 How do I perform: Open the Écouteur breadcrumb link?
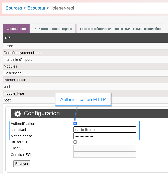pyautogui.click(x=36, y=8)
